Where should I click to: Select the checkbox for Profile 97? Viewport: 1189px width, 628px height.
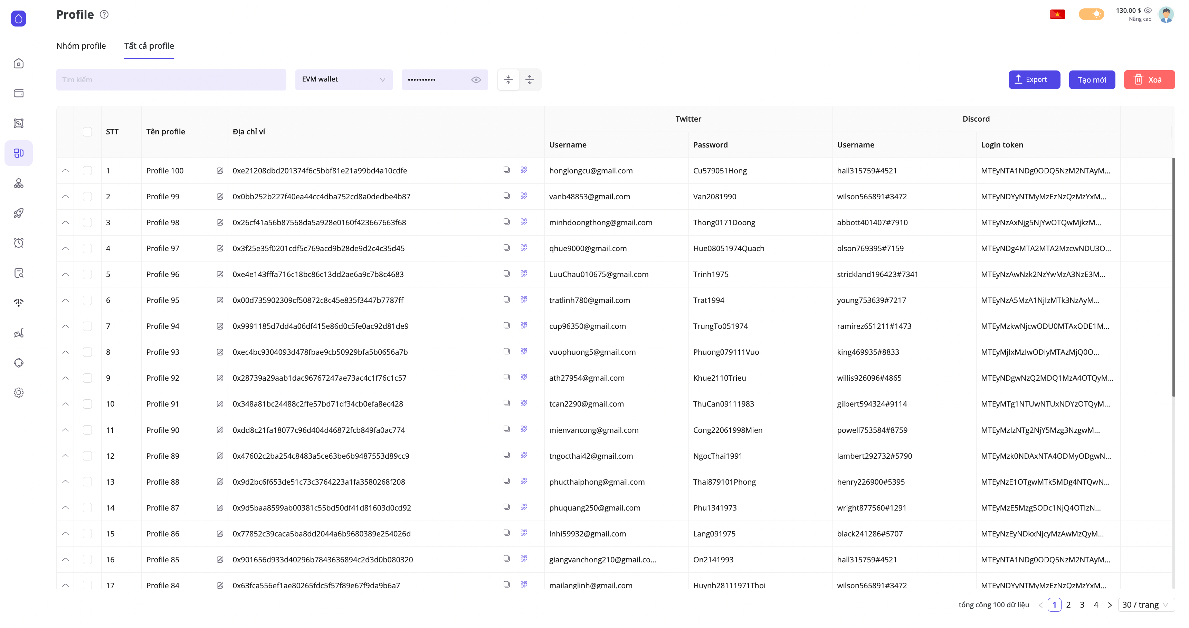pyautogui.click(x=87, y=248)
